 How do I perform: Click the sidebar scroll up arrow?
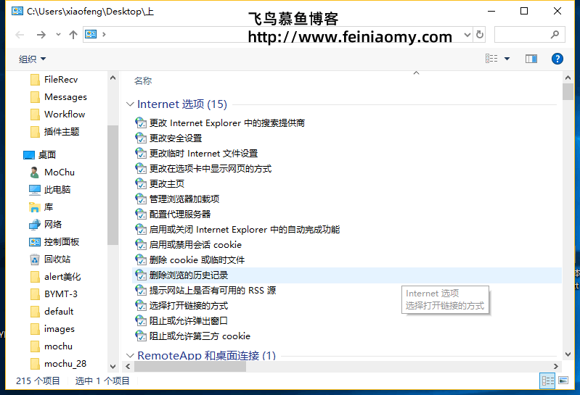pos(113,78)
